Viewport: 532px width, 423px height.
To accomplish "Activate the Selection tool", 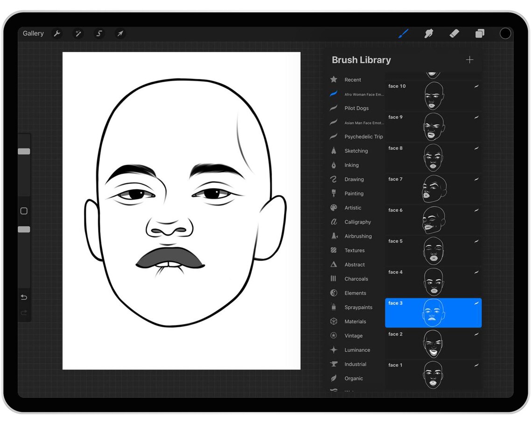I will click(98, 33).
